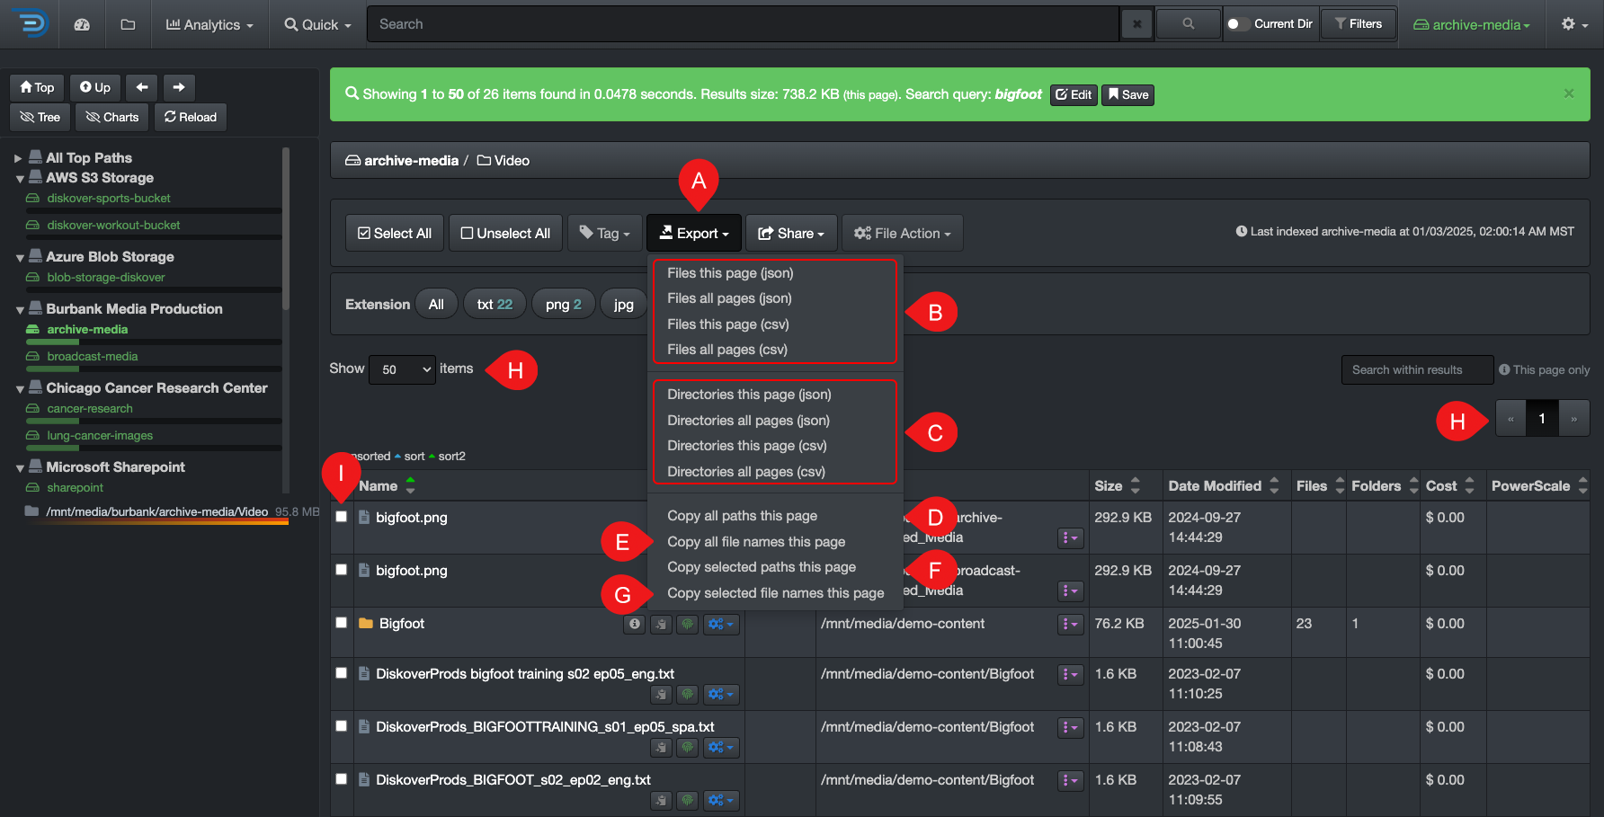Click the Diskover logo

pos(30,24)
